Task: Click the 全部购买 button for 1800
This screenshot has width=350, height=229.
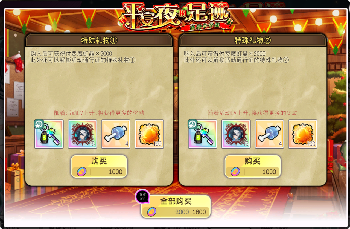Action: coord(176,206)
